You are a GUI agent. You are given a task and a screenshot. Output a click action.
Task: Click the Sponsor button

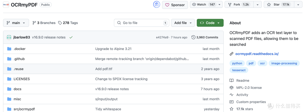[175, 5]
